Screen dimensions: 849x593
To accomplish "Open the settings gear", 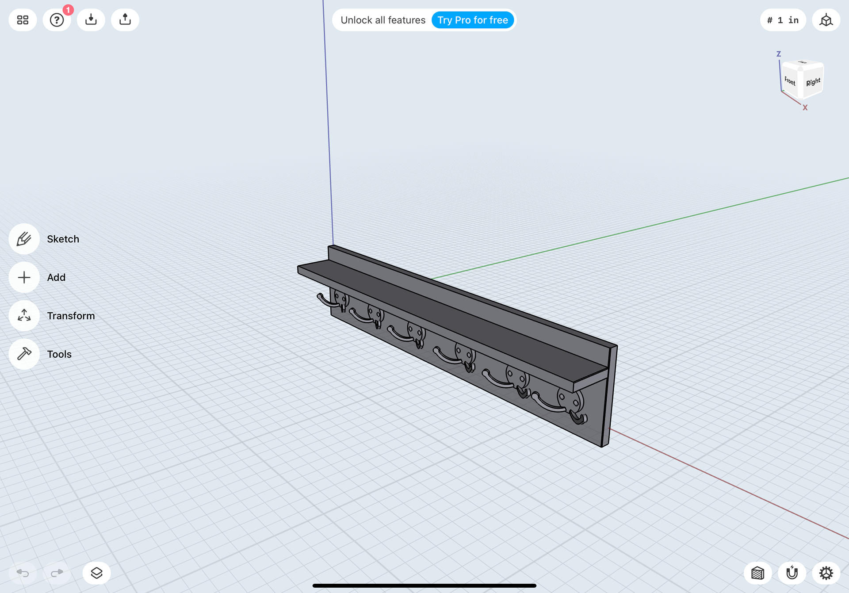I will 826,573.
